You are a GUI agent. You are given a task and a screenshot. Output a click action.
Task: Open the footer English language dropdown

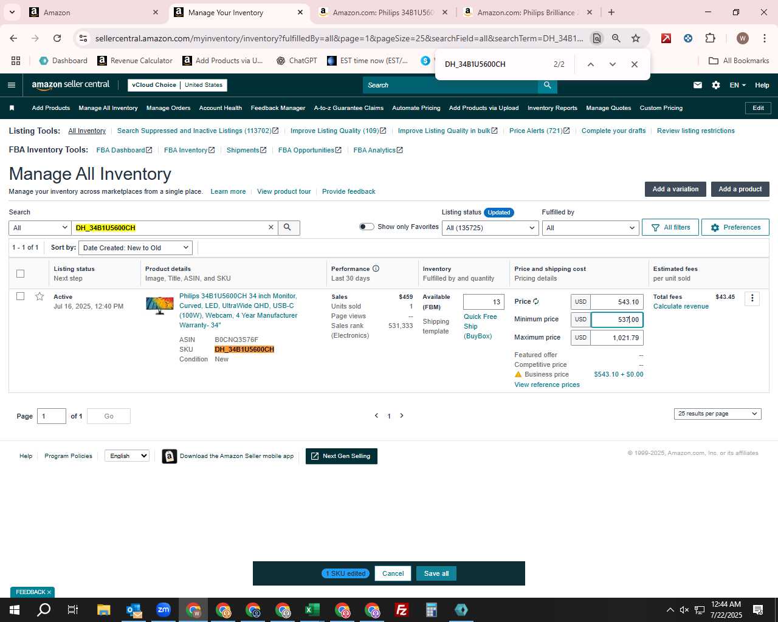point(127,456)
